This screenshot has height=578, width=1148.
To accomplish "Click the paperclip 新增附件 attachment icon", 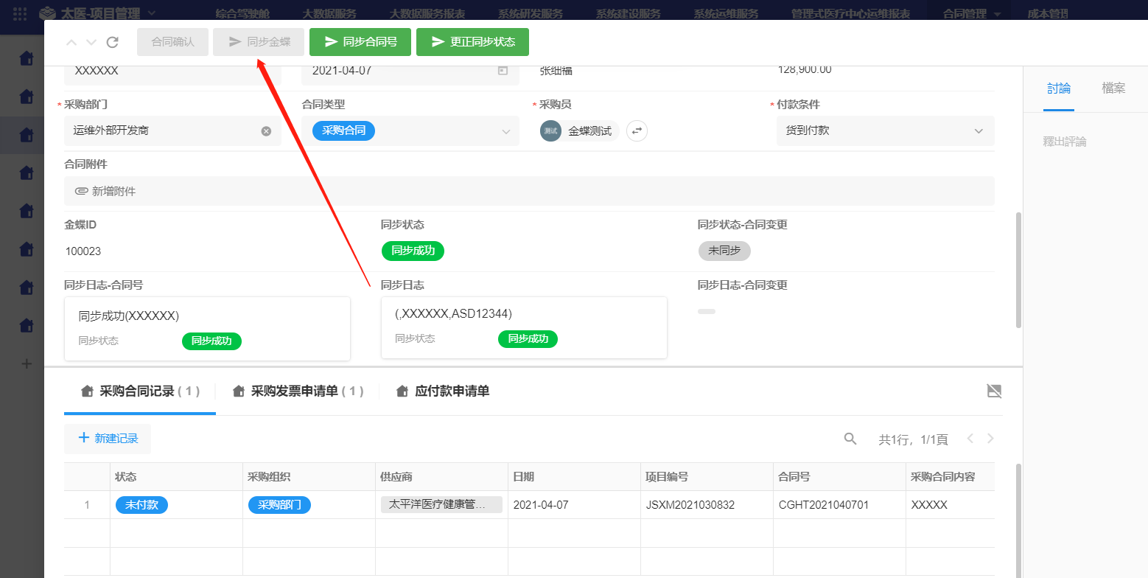I will click(x=82, y=191).
